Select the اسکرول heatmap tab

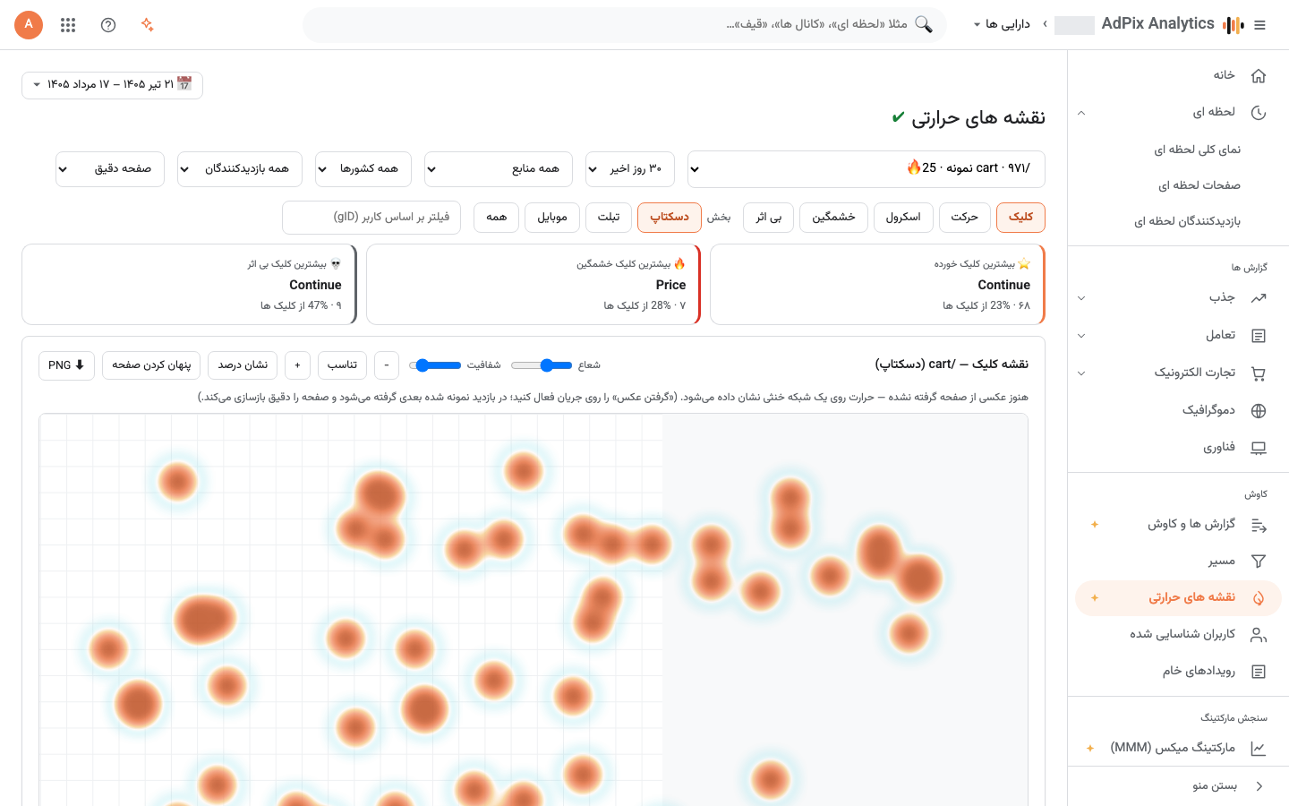tap(903, 218)
